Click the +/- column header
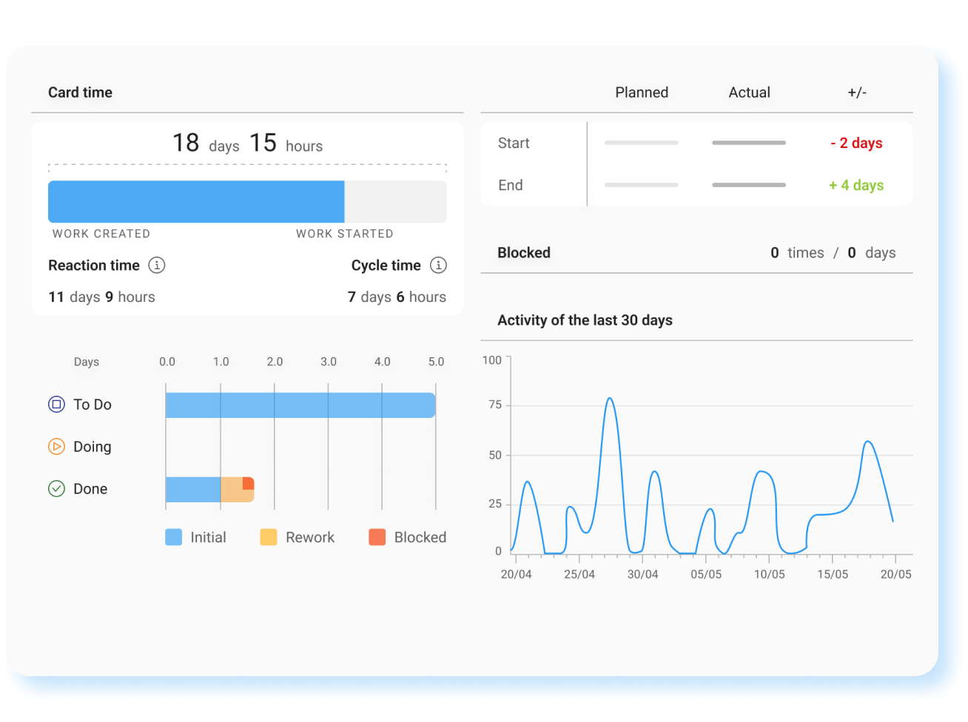Viewport: 968px width, 722px height. coord(857,92)
